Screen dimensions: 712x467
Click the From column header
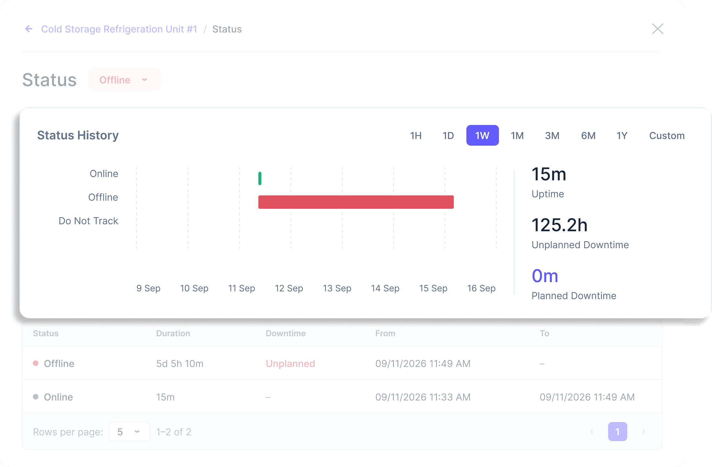385,333
